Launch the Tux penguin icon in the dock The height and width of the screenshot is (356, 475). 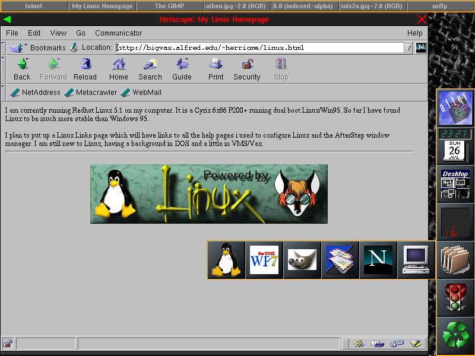(226, 260)
